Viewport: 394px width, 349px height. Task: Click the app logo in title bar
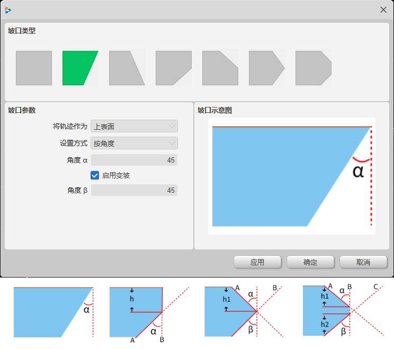point(8,10)
